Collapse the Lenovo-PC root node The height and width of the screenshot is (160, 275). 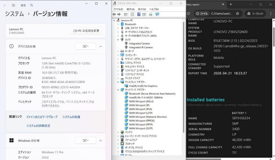(x=114, y=20)
